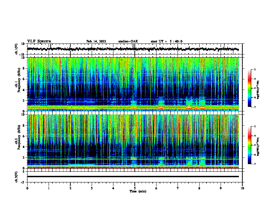Image resolution: width=273 pixels, height=211 pixels.
Task: Click tick label "8" on the time axis
Action: (x=199, y=188)
